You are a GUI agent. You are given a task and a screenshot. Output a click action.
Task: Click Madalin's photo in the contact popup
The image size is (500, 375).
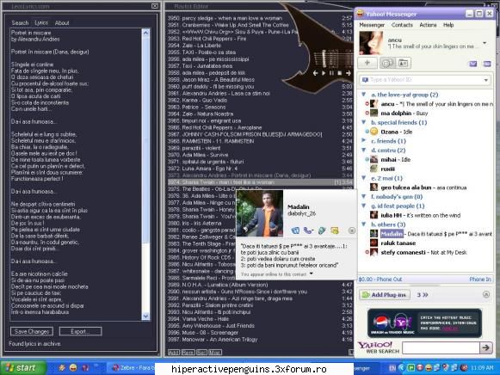(x=260, y=213)
